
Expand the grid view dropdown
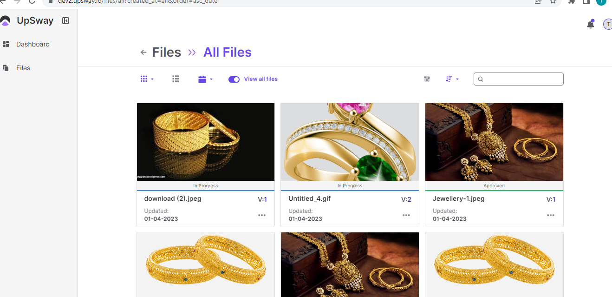pyautogui.click(x=147, y=79)
